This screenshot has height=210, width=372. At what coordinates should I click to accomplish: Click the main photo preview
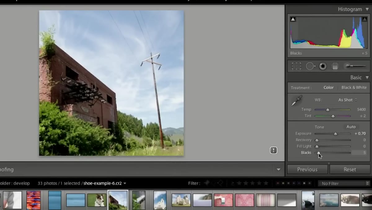click(111, 83)
